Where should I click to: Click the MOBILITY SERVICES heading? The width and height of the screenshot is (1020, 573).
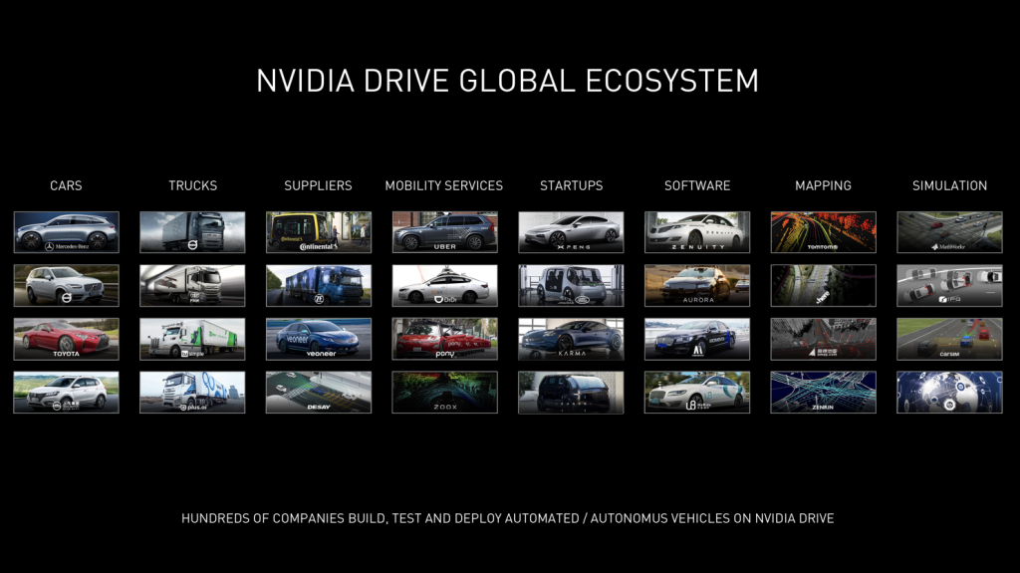pos(443,185)
